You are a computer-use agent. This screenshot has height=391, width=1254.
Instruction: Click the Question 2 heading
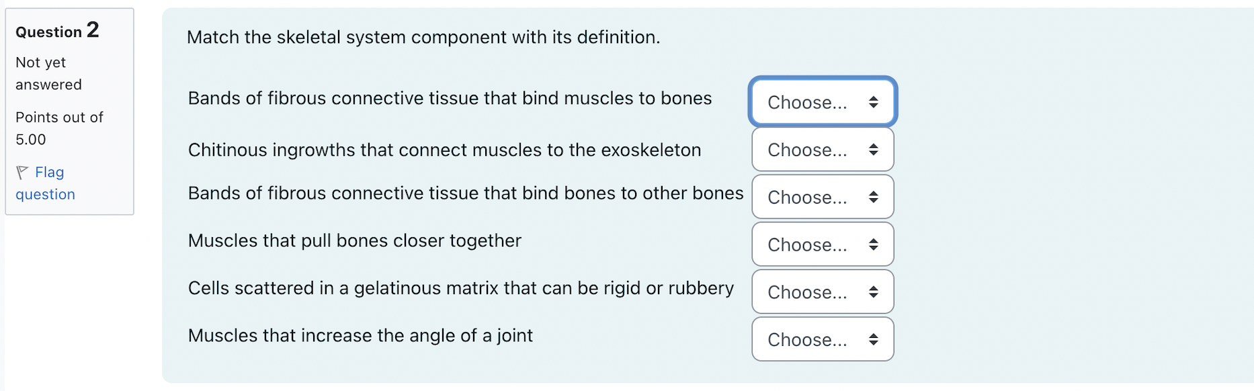click(56, 31)
